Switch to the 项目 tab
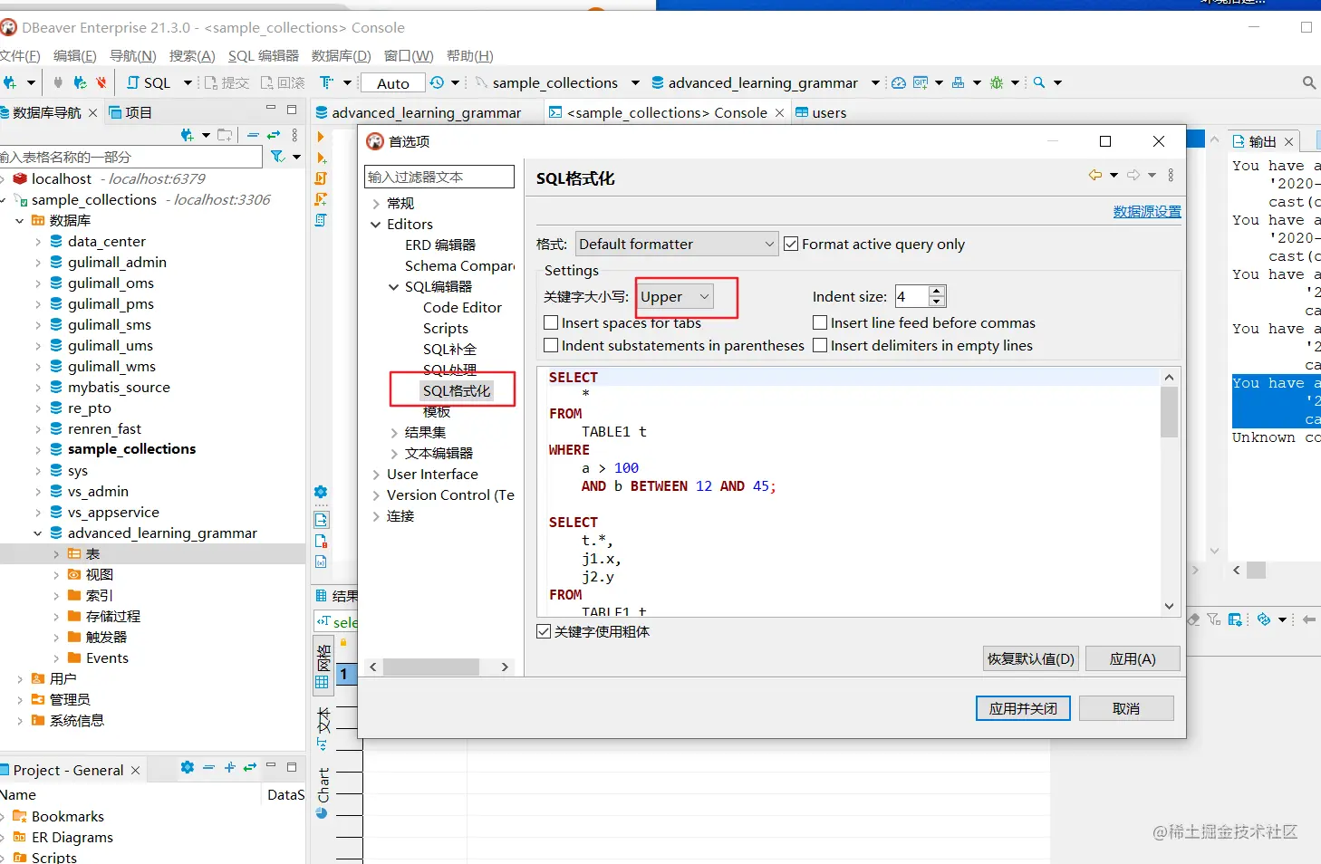The width and height of the screenshot is (1321, 864). [130, 112]
